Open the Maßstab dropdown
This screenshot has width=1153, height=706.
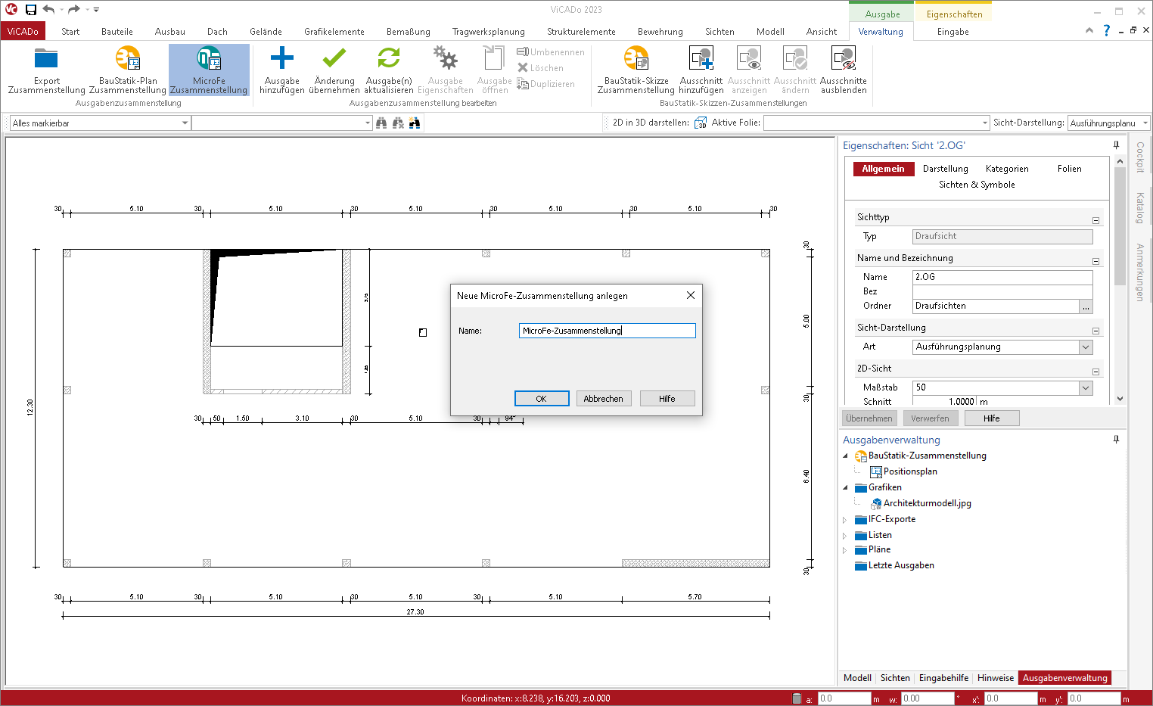coord(1086,387)
